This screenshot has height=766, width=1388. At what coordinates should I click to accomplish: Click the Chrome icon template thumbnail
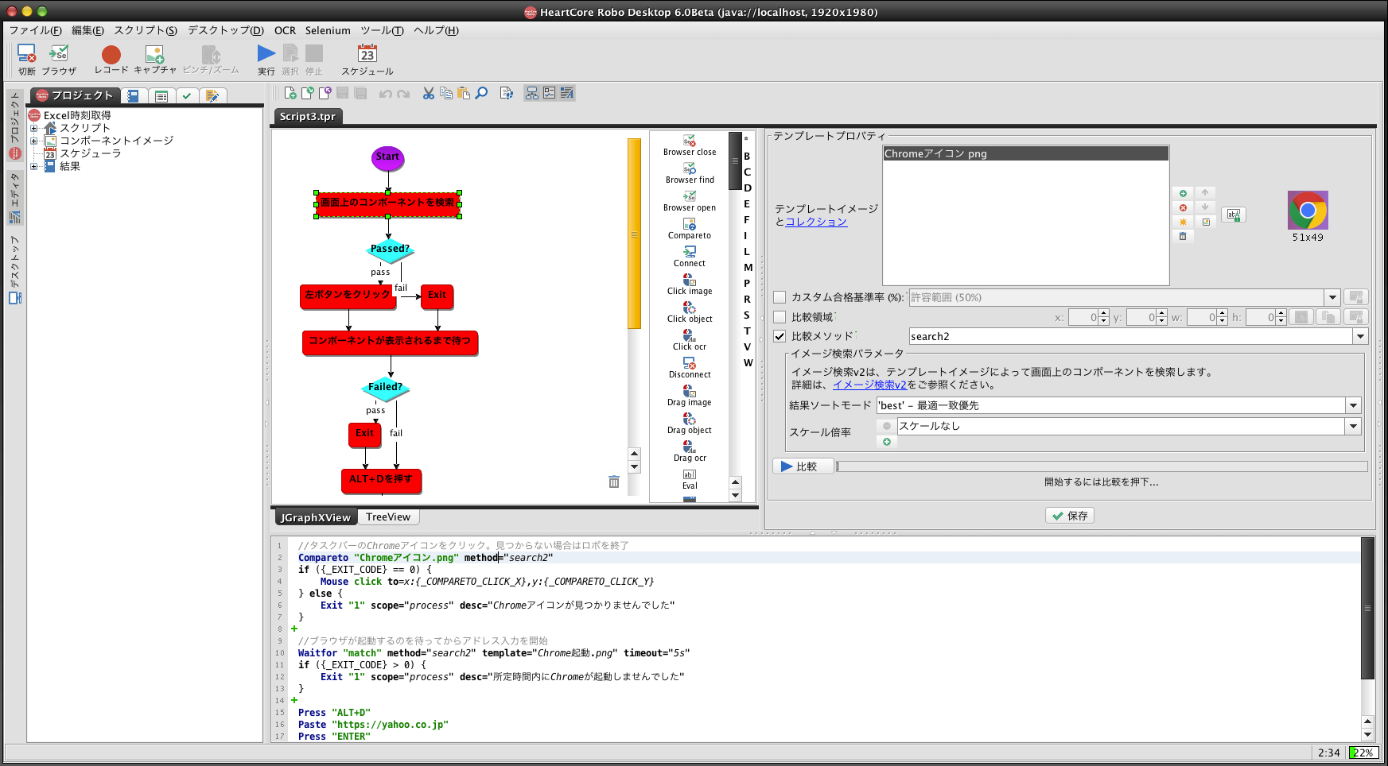point(1308,211)
